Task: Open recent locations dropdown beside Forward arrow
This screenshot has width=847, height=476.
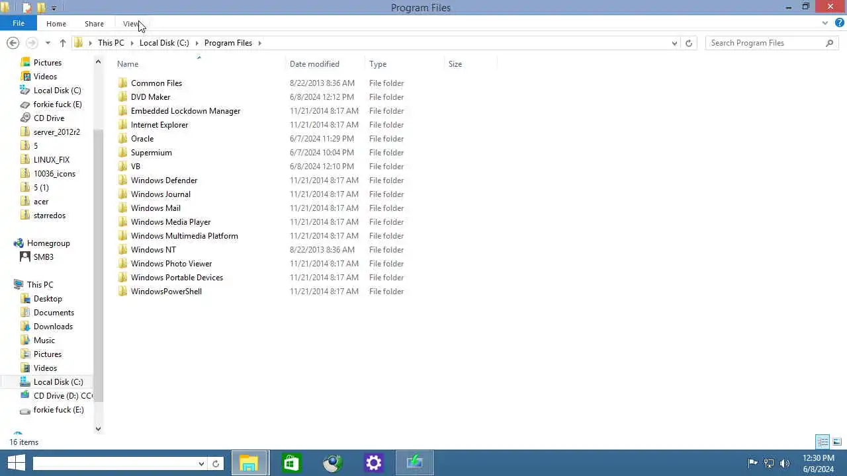Action: pyautogui.click(x=48, y=43)
